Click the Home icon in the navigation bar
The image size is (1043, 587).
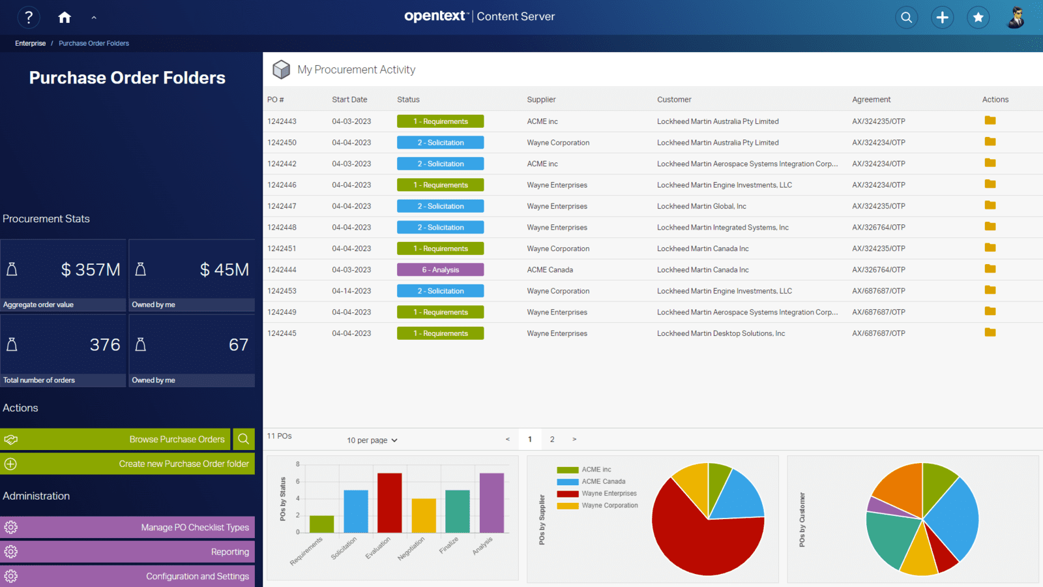(64, 17)
